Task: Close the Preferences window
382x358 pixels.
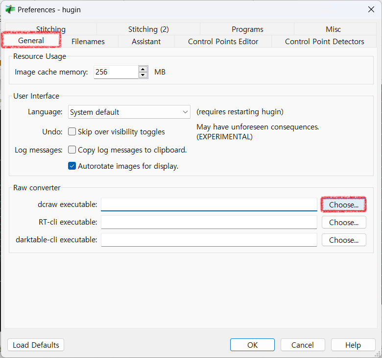Action: tap(371, 9)
